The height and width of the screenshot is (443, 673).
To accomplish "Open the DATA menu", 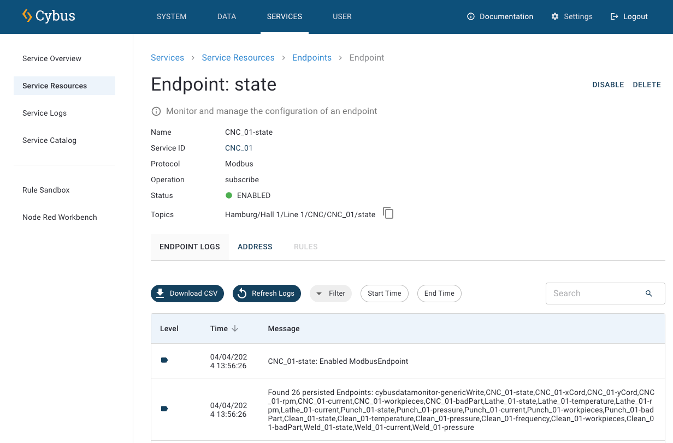I will tap(227, 17).
